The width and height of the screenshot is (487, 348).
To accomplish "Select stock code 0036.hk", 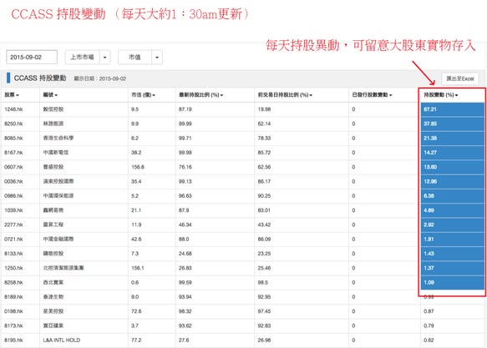I will coord(13,181).
